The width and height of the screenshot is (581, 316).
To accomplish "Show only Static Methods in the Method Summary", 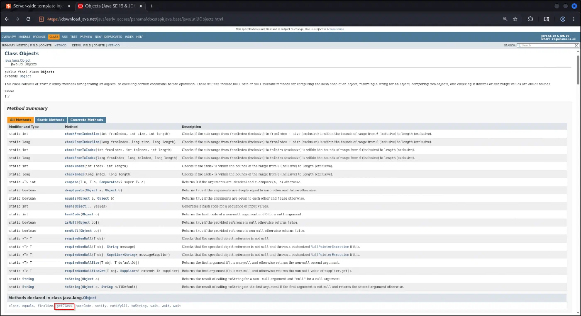I will coord(51,120).
